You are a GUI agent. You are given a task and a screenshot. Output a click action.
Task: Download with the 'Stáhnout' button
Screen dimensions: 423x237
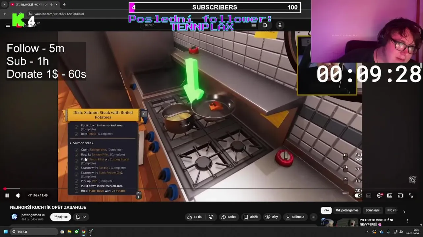(295, 217)
